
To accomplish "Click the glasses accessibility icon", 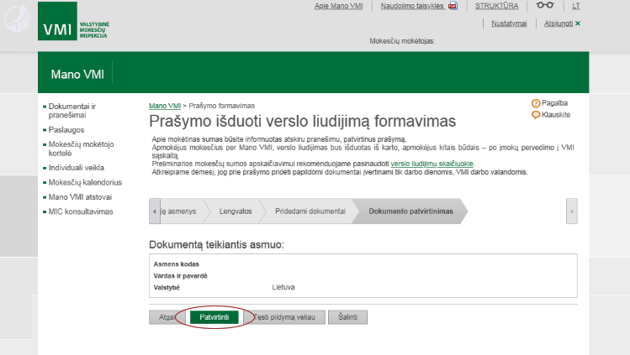I will click(545, 5).
